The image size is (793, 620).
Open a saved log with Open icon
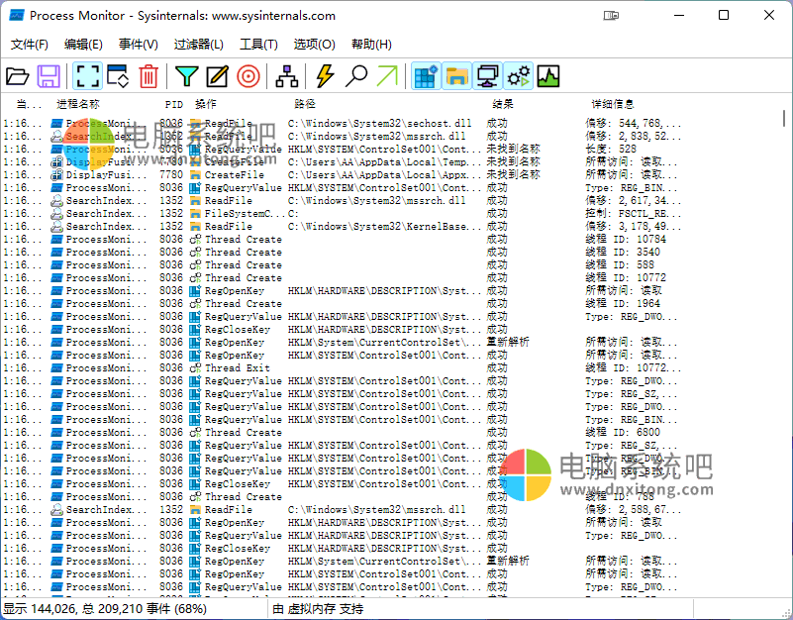[18, 76]
